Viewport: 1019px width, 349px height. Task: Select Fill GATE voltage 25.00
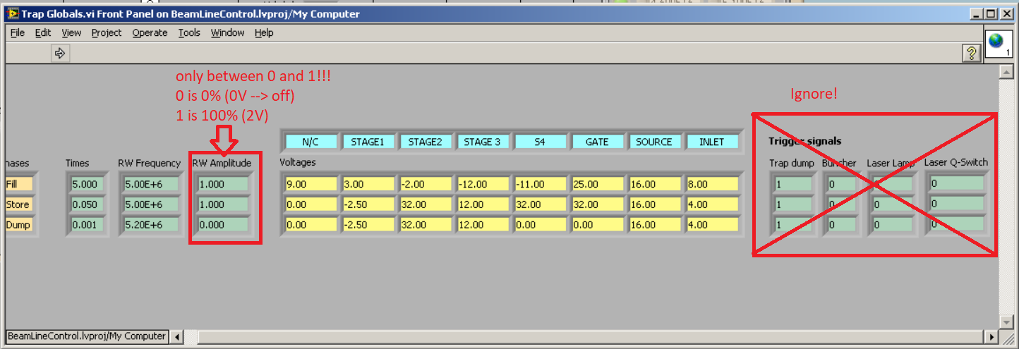tap(596, 184)
